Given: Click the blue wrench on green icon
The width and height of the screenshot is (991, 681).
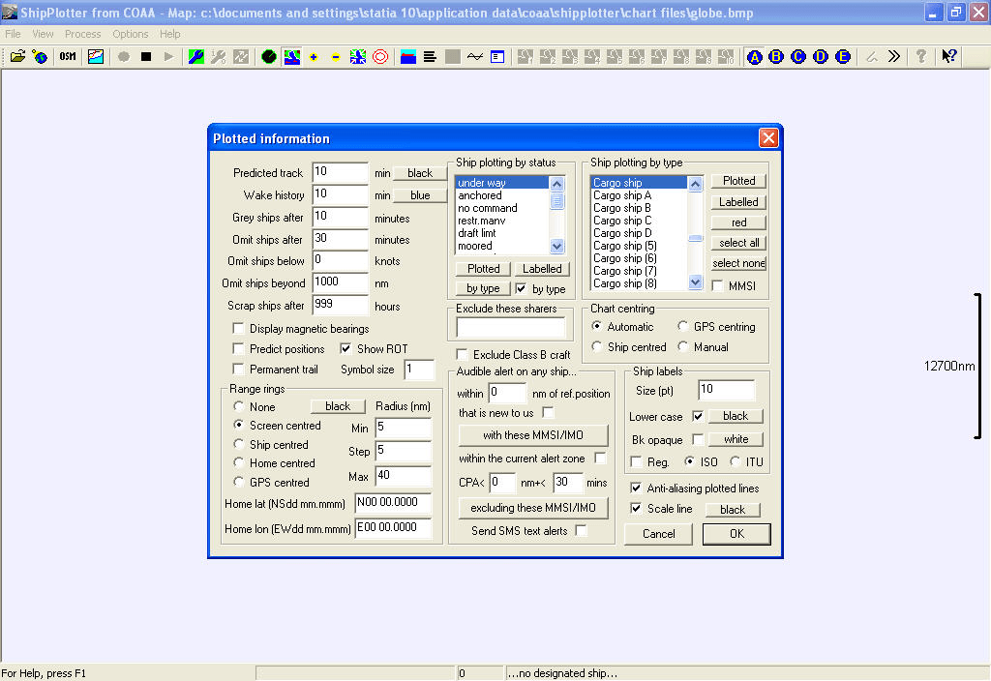Looking at the screenshot, I should tap(196, 57).
